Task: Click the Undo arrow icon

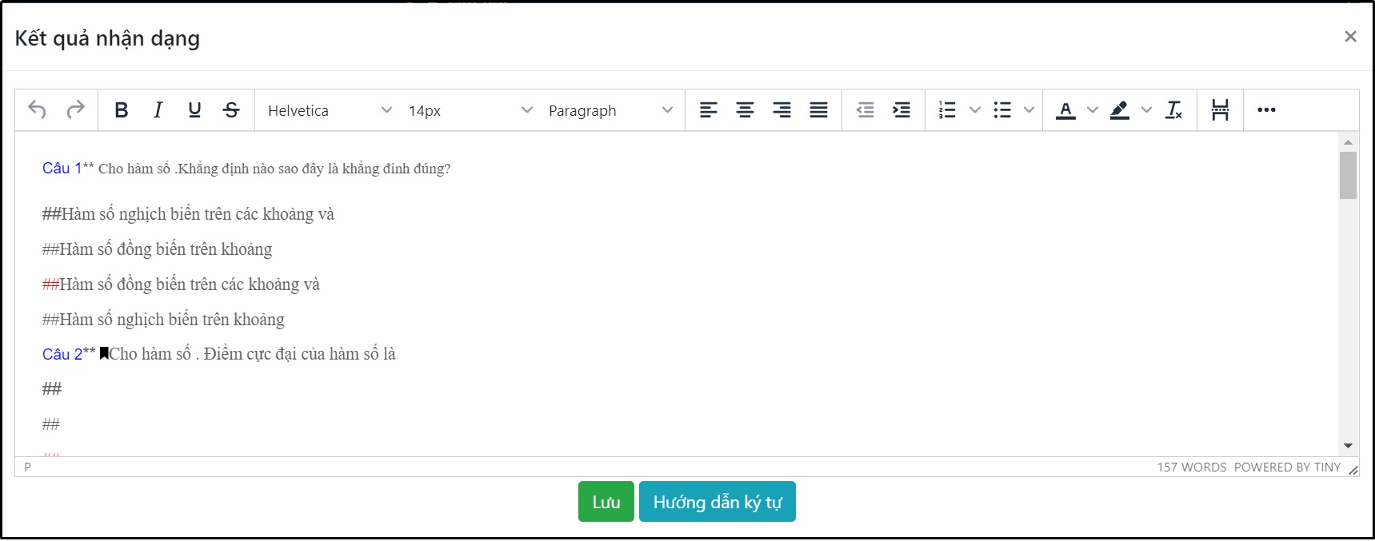Action: [x=38, y=110]
